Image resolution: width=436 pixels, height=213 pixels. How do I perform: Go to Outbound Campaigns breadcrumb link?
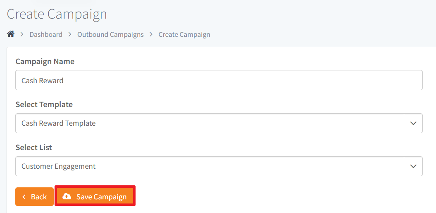tap(110, 34)
